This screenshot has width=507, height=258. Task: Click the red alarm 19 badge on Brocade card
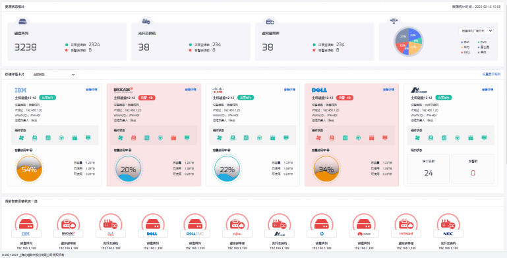[x=147, y=98]
